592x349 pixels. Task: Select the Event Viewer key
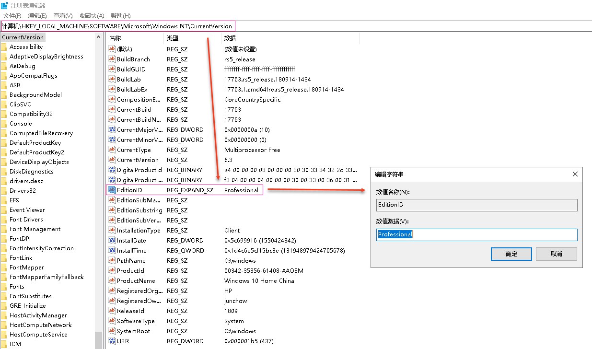pos(27,210)
